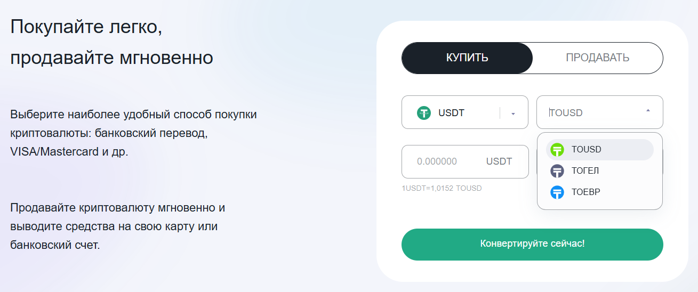Switch to the КУПИТЬ tab
Image resolution: width=698 pixels, height=292 pixels.
click(467, 58)
